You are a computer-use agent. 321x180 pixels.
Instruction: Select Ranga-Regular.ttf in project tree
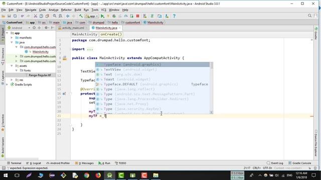click(40, 75)
